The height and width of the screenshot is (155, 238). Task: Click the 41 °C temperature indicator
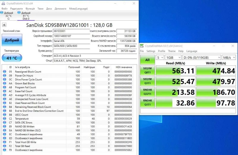(x=12, y=58)
